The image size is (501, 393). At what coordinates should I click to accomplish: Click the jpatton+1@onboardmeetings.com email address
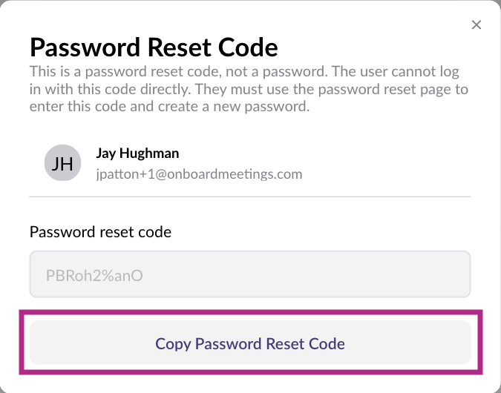[199, 174]
